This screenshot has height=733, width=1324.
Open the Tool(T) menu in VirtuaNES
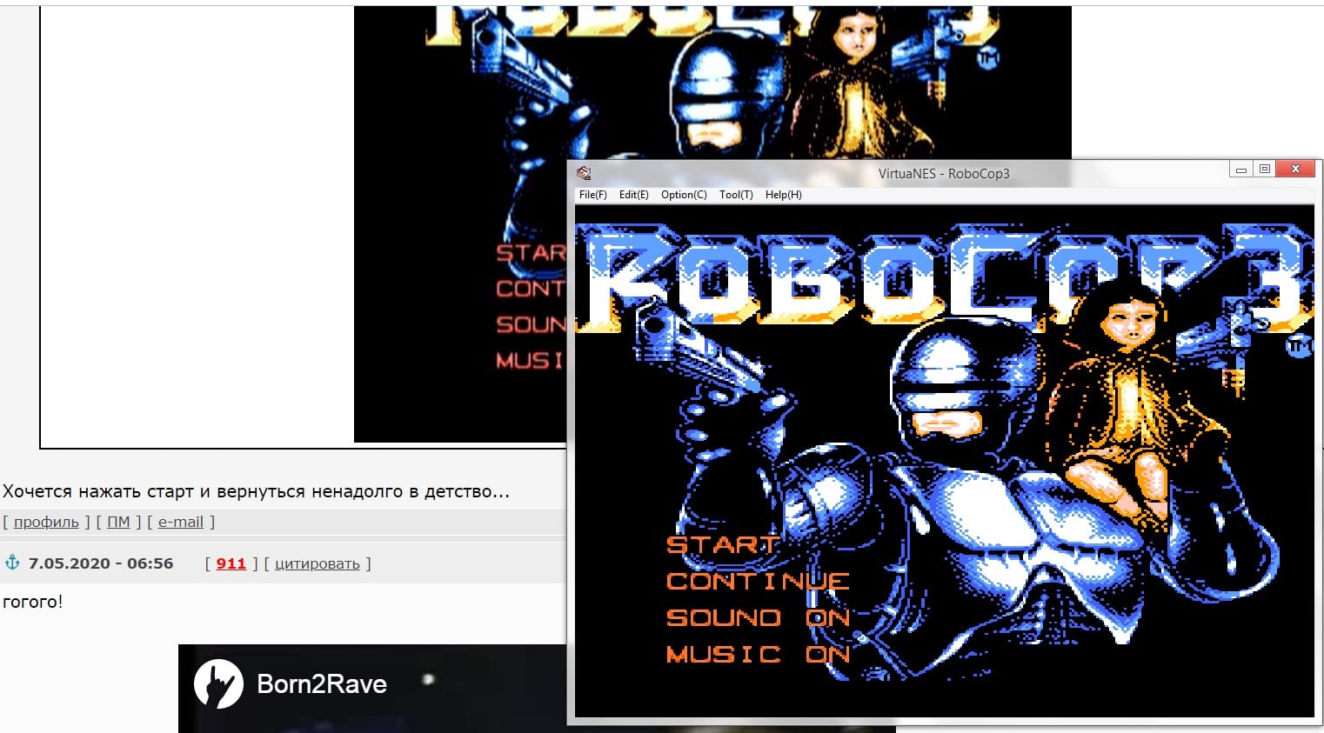(736, 195)
